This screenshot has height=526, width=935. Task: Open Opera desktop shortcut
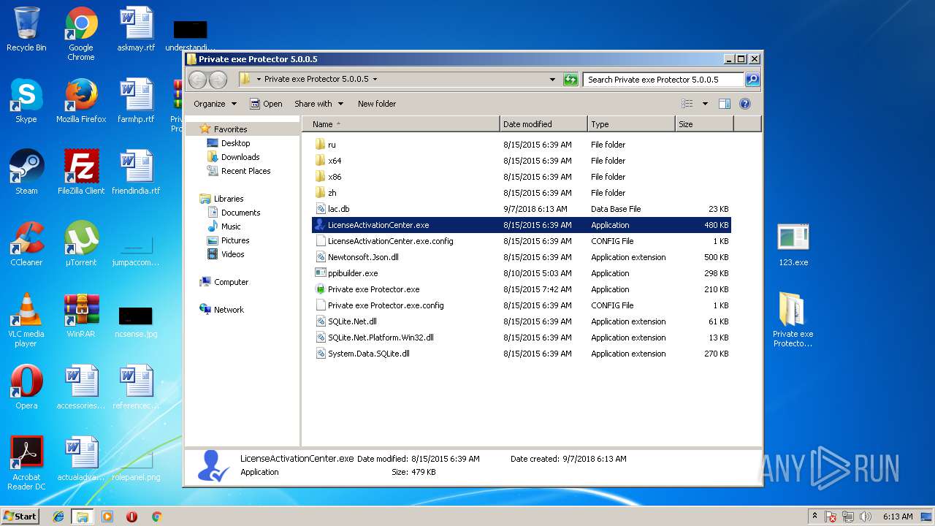(x=26, y=387)
